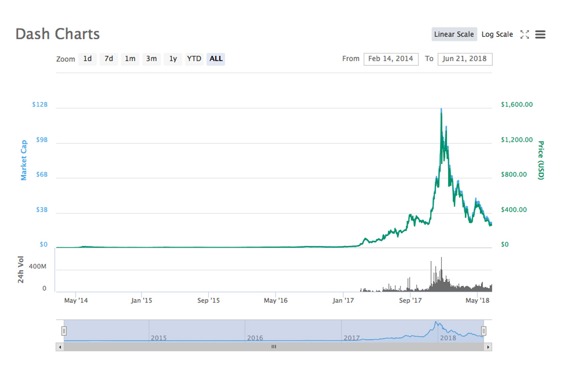This screenshot has width=567, height=378.
Task: Click the navigator left range handle
Action: coord(64,331)
